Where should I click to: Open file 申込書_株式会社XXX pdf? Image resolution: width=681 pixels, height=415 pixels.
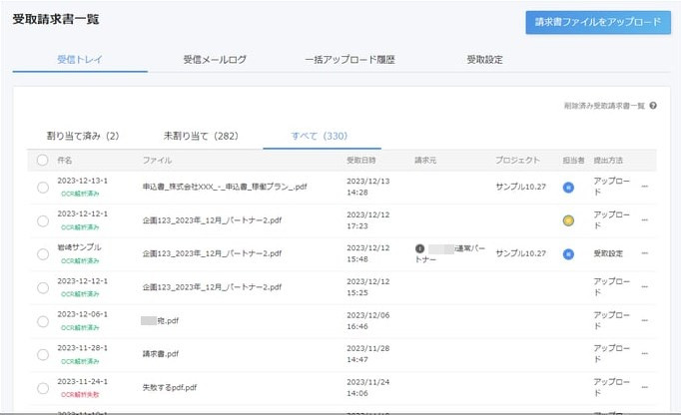[225, 187]
